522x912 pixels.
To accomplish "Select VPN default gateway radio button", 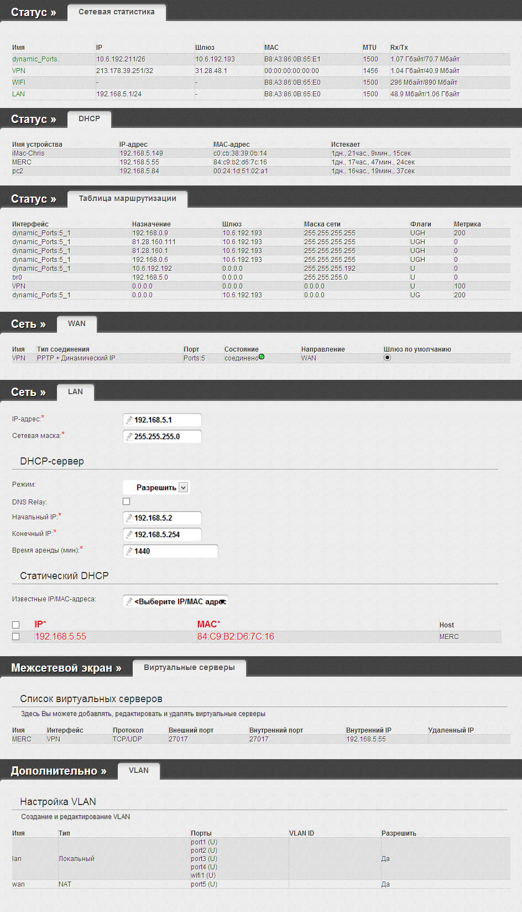I will (x=387, y=358).
